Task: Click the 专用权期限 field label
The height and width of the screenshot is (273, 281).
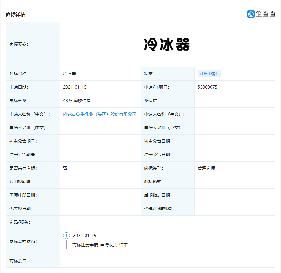Action: 21,182
